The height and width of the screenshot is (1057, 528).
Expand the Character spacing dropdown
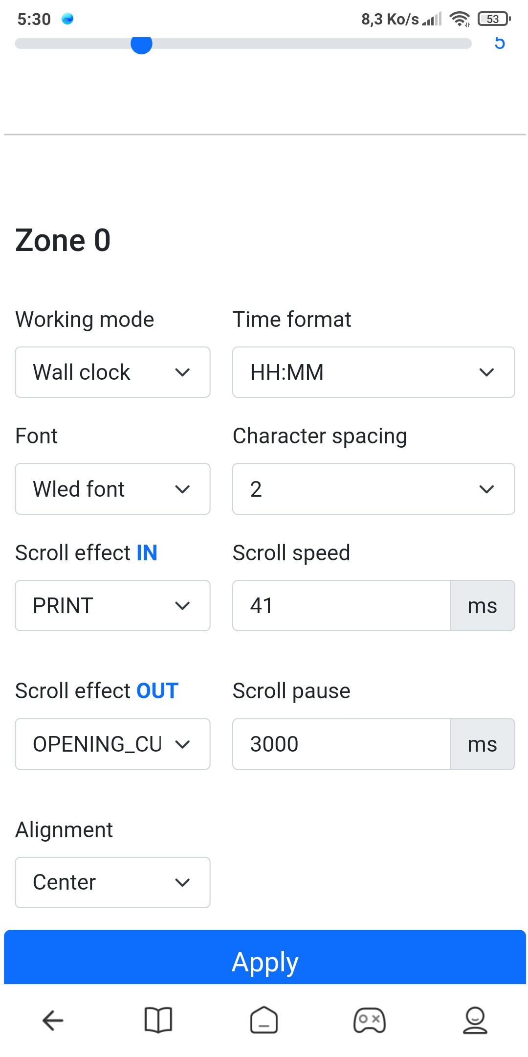point(373,489)
